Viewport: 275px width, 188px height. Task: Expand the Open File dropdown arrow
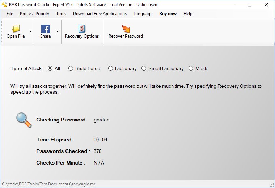point(30,31)
